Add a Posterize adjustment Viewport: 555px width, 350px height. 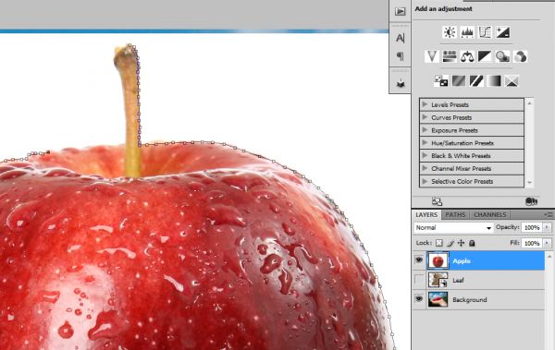[459, 81]
